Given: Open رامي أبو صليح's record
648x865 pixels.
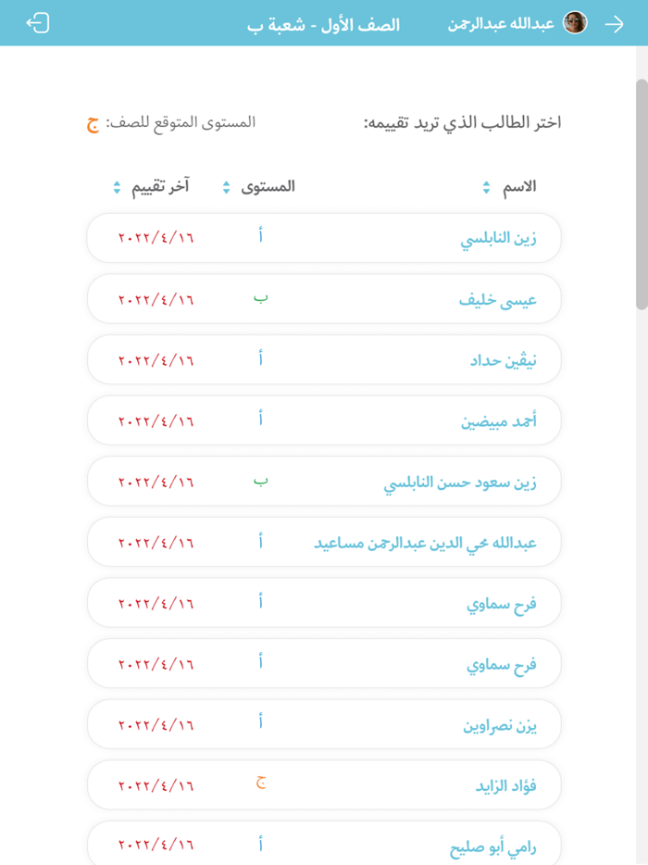Looking at the screenshot, I should tap(500, 845).
